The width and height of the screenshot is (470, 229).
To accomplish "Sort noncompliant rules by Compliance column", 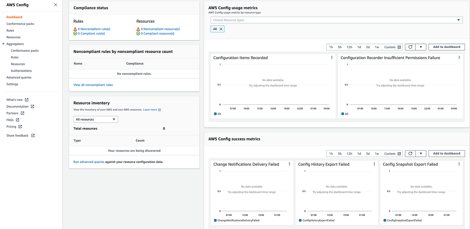I will pyautogui.click(x=135, y=63).
